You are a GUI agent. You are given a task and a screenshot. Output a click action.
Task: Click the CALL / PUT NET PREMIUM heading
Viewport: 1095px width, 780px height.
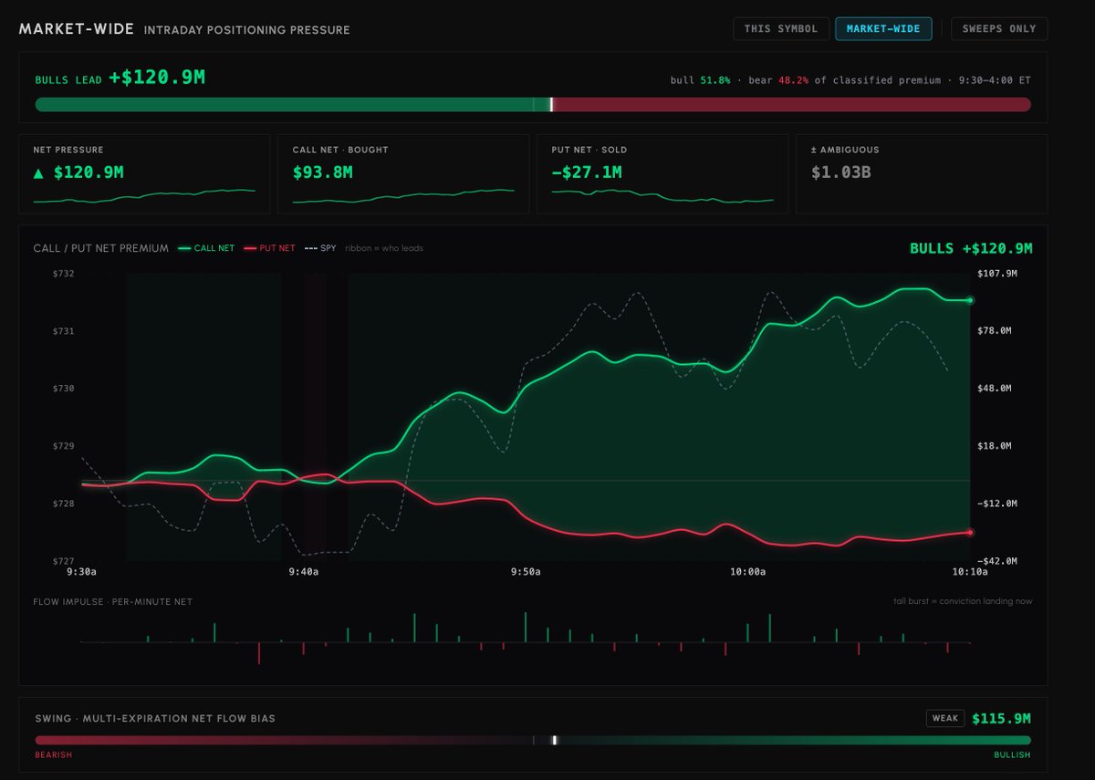tap(100, 248)
